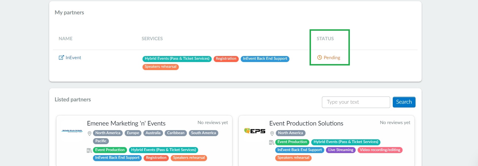Viewport: 478px width, 166px height.
Task: Click the services books icon under Event Production Solutions
Action: coord(272,142)
